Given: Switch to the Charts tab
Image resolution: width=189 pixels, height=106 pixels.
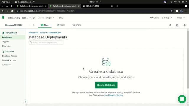Looking at the screenshot, I should point(77,25).
